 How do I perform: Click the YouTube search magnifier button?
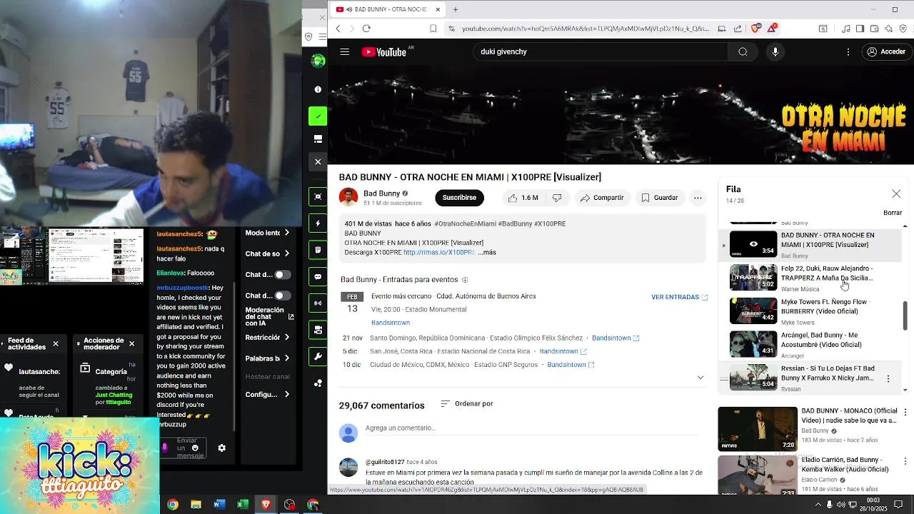click(x=743, y=52)
